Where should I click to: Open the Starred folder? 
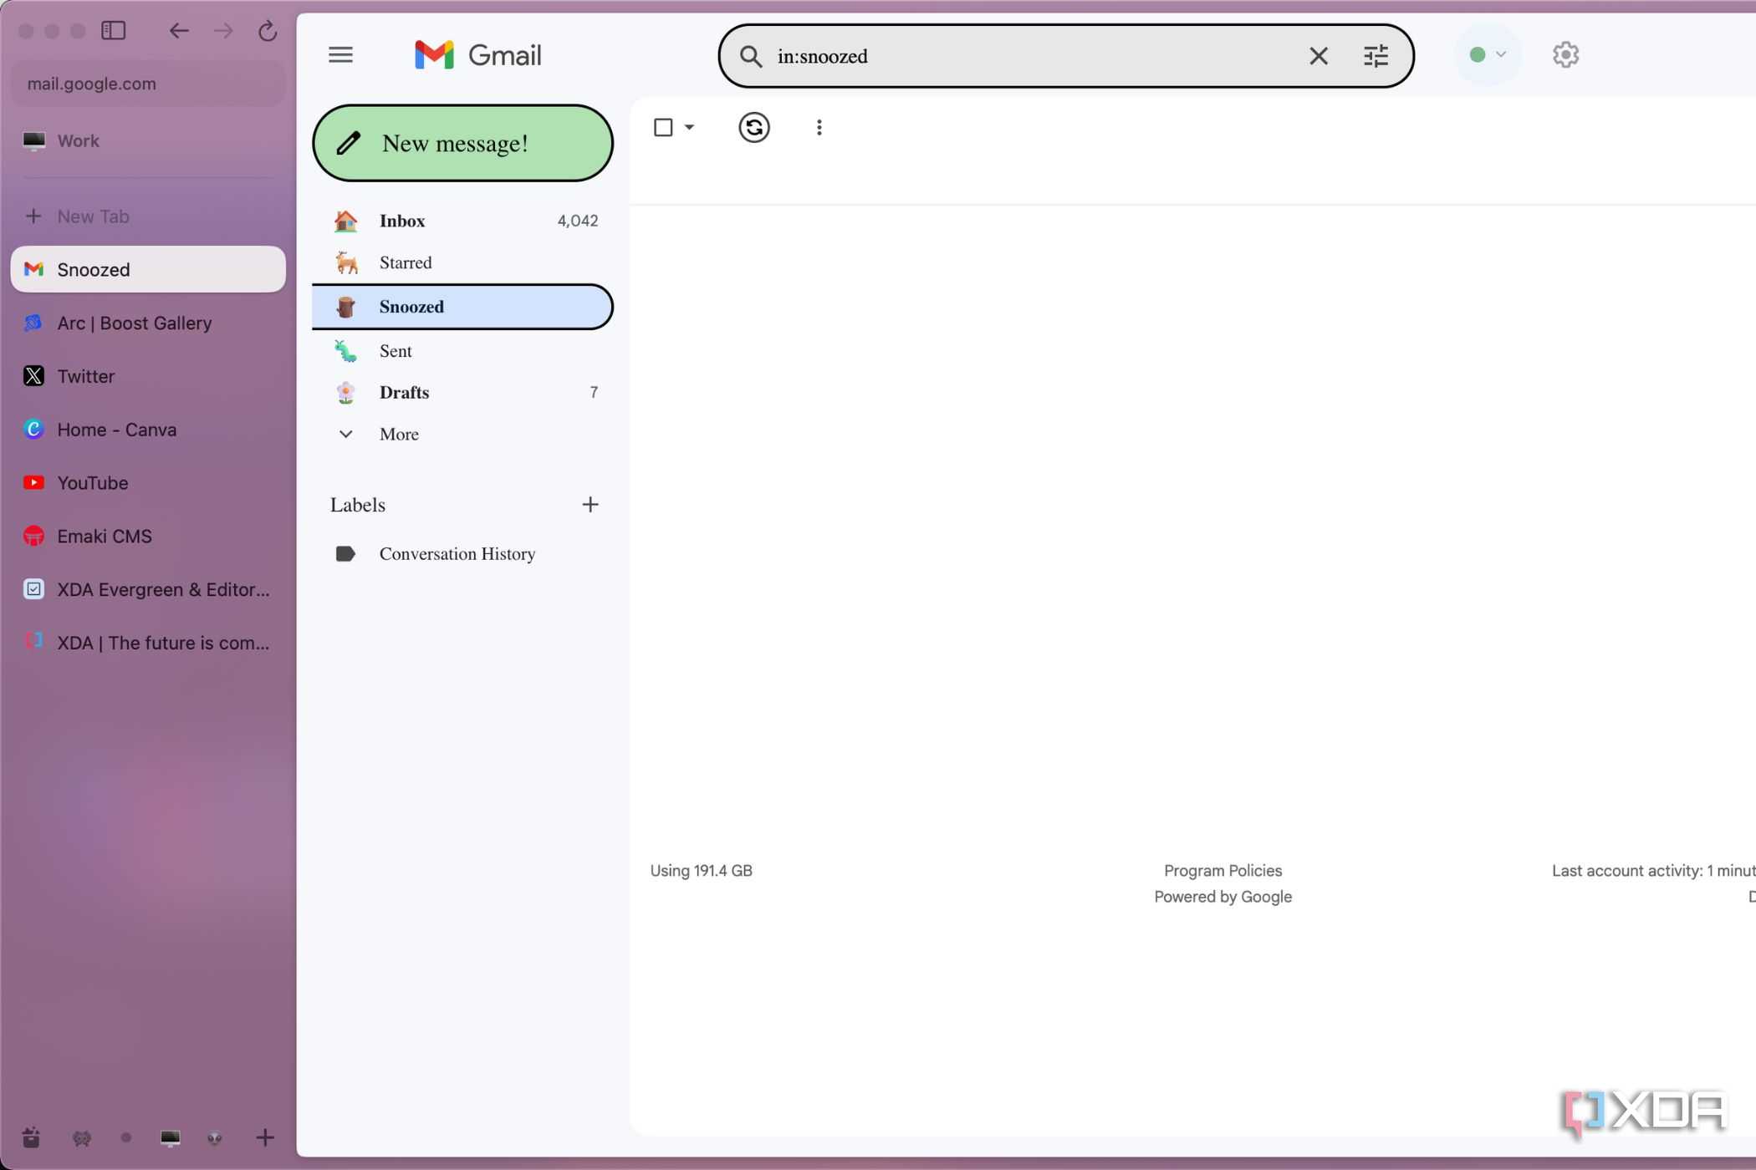(462, 262)
